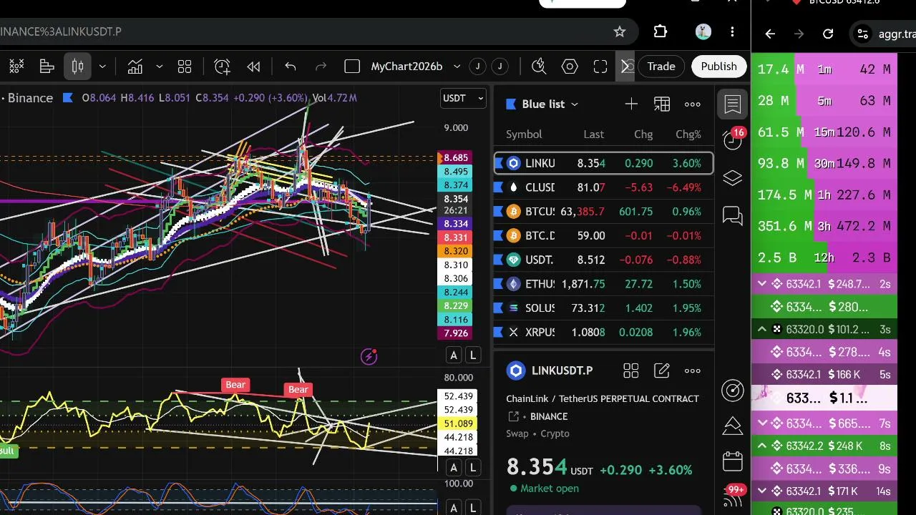Open the browser three-dot menu
Viewport: 916px width, 515px height.
tap(732, 31)
